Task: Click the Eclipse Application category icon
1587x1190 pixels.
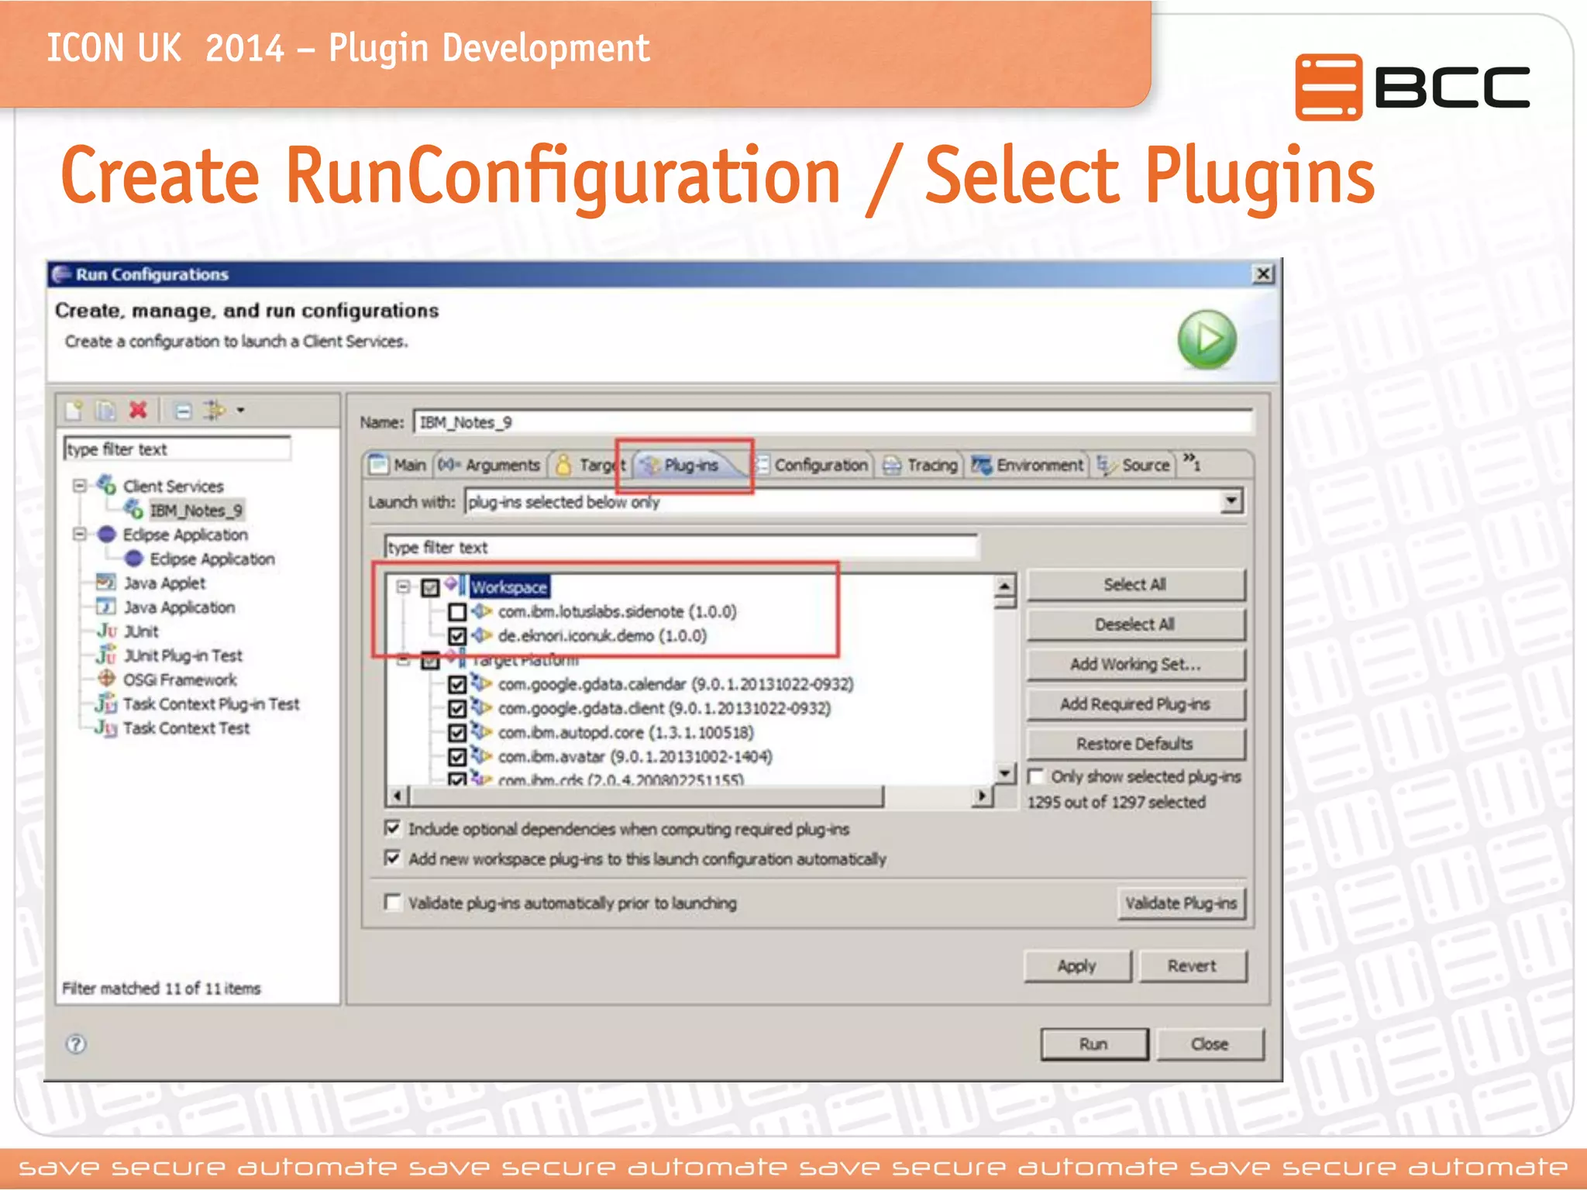Action: pos(107,535)
